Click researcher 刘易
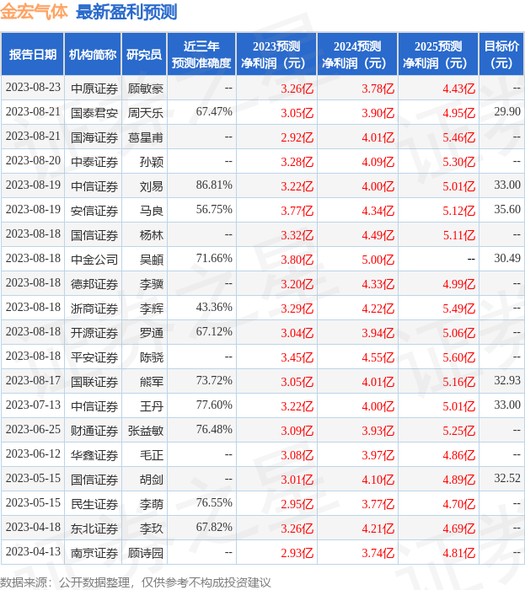The width and height of the screenshot is (525, 590). coord(152,186)
